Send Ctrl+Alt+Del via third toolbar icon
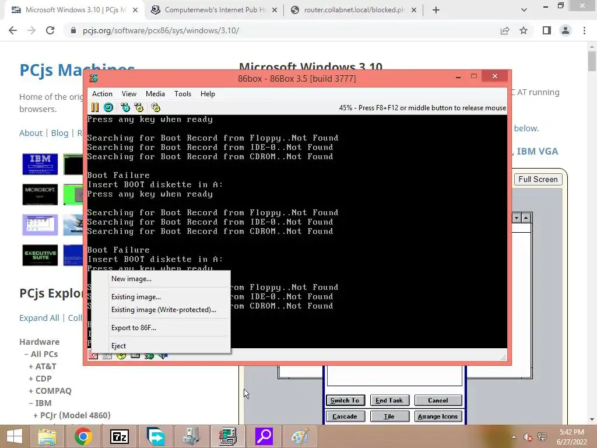The height and width of the screenshot is (448, 597). (125, 107)
